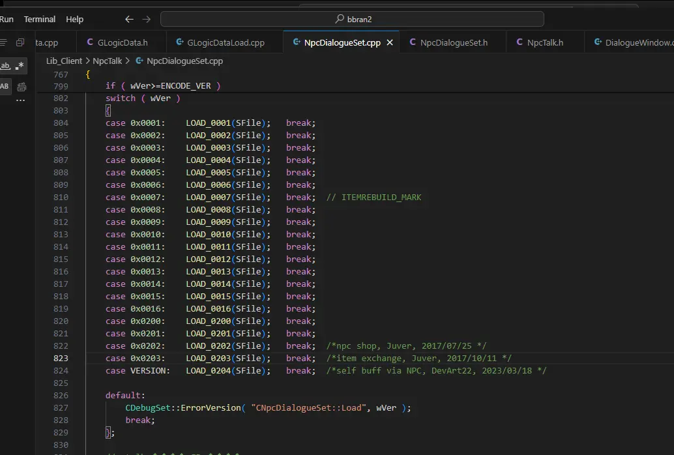Switch to the NpcDialogueSet.h tab
The height and width of the screenshot is (455, 674).
pos(453,42)
